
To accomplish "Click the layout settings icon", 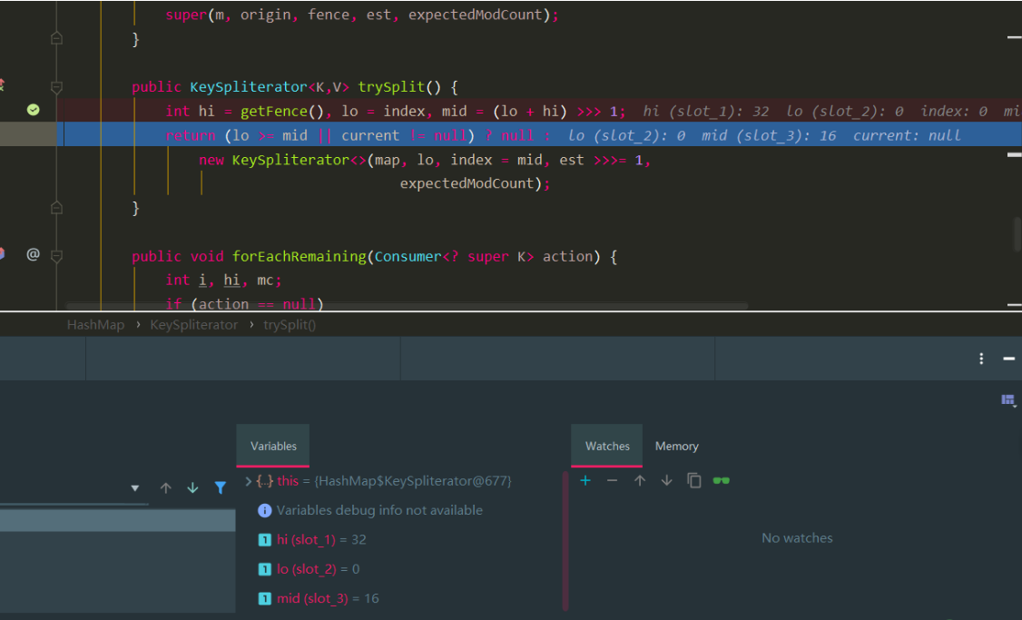I will click(1007, 399).
